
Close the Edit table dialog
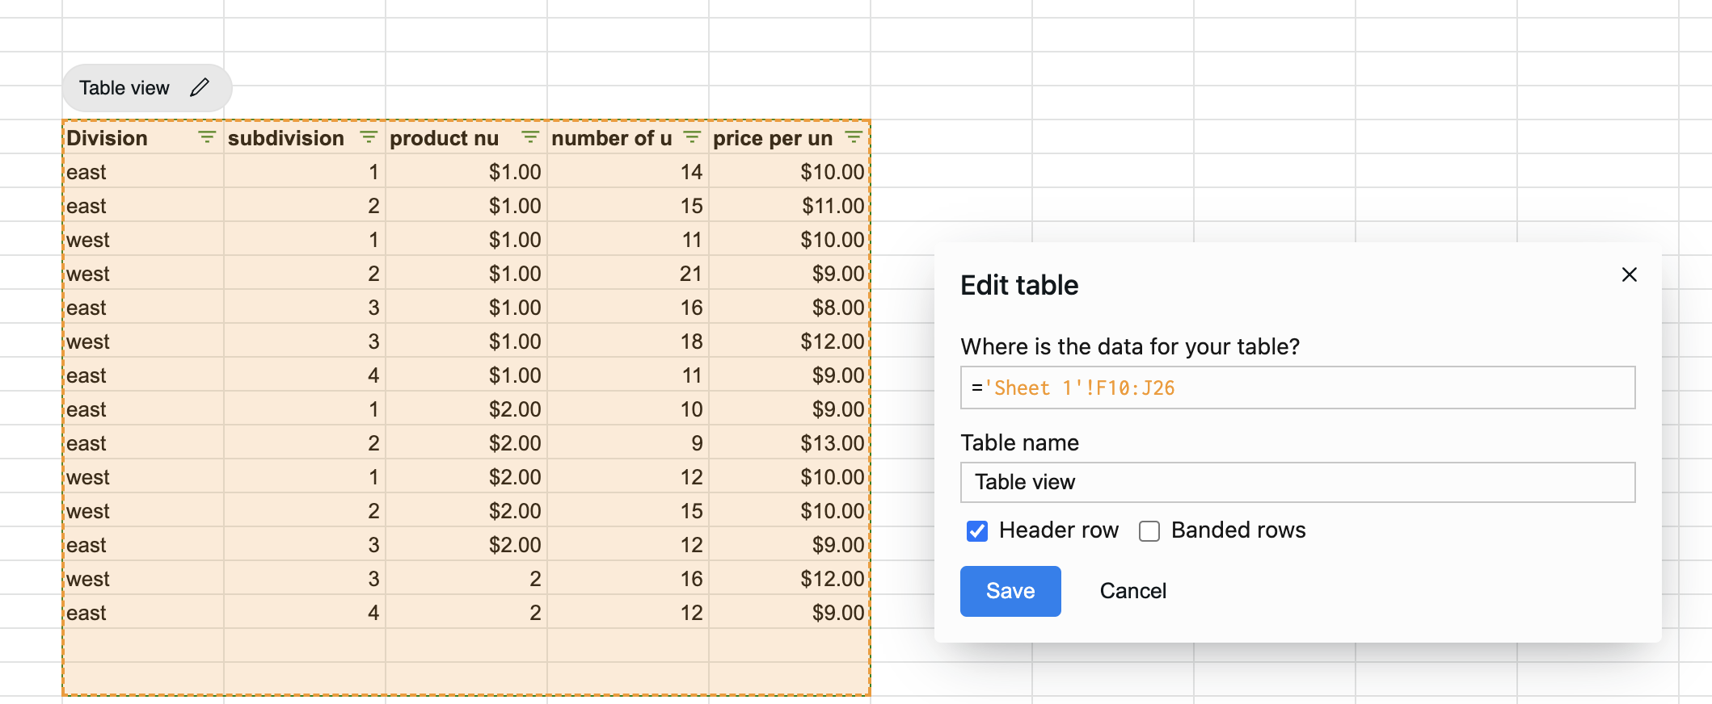point(1629,275)
